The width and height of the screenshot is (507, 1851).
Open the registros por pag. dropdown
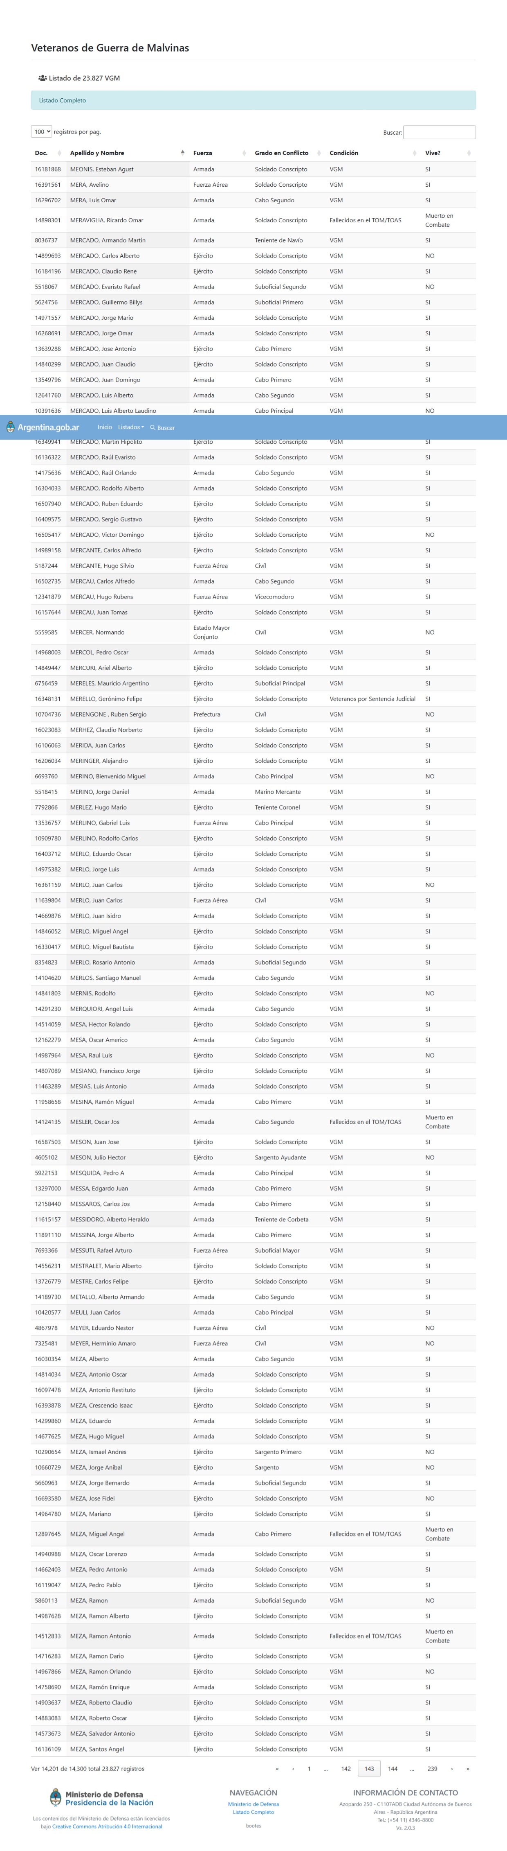(42, 131)
